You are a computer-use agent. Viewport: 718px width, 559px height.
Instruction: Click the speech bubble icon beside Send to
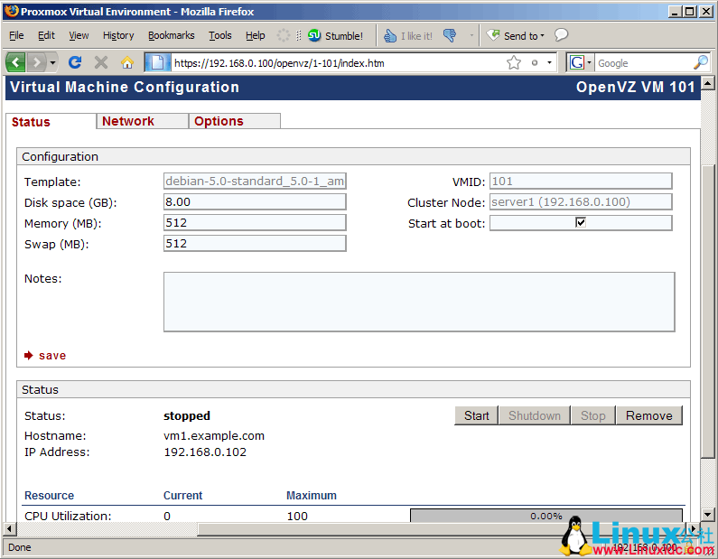coord(561,35)
